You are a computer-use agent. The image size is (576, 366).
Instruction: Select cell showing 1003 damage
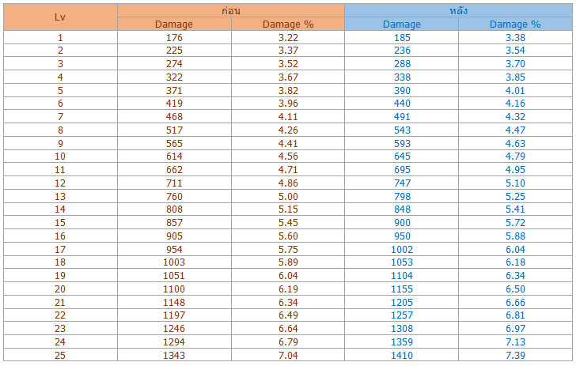click(174, 262)
